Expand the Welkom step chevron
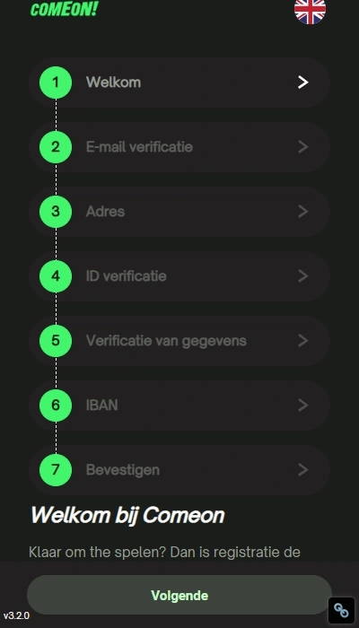Screen dimensions: 359x628 point(303,83)
